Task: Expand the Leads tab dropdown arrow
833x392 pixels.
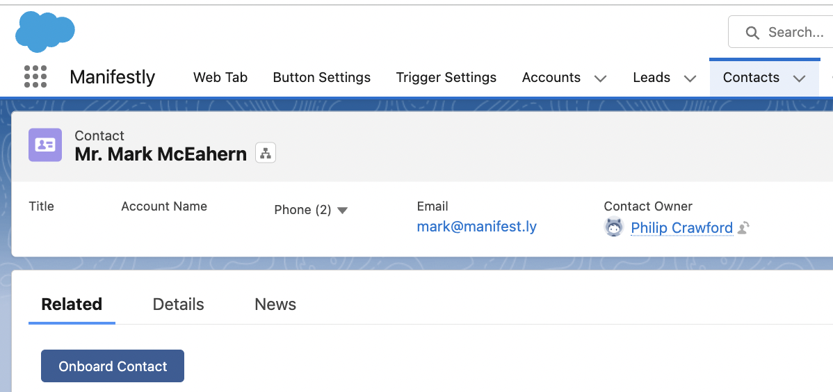Action: (x=690, y=78)
